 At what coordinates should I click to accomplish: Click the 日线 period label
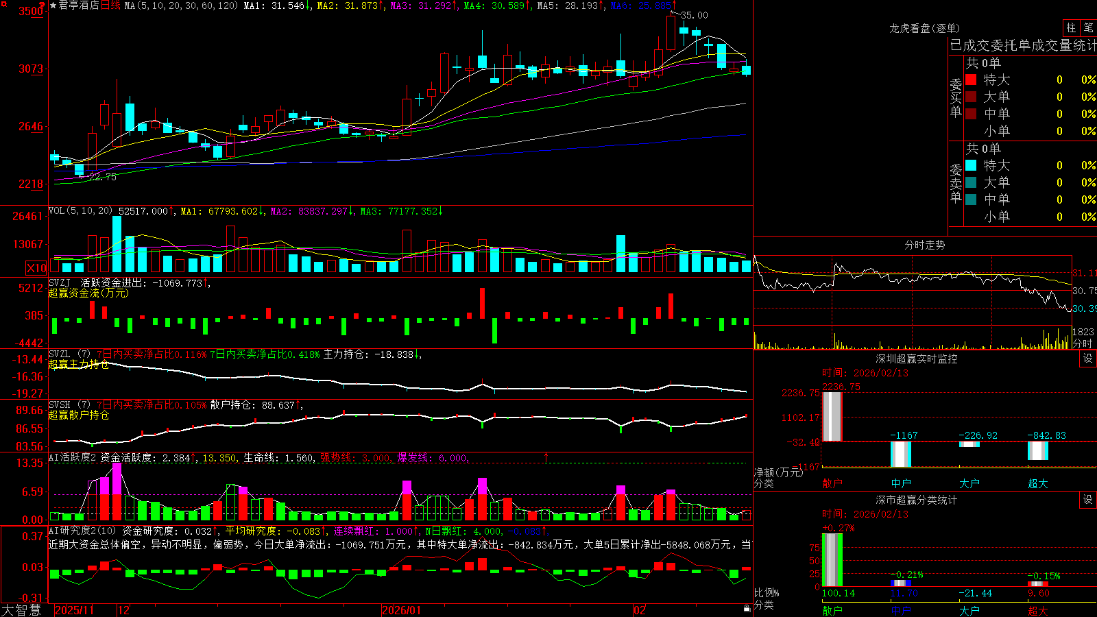[110, 5]
